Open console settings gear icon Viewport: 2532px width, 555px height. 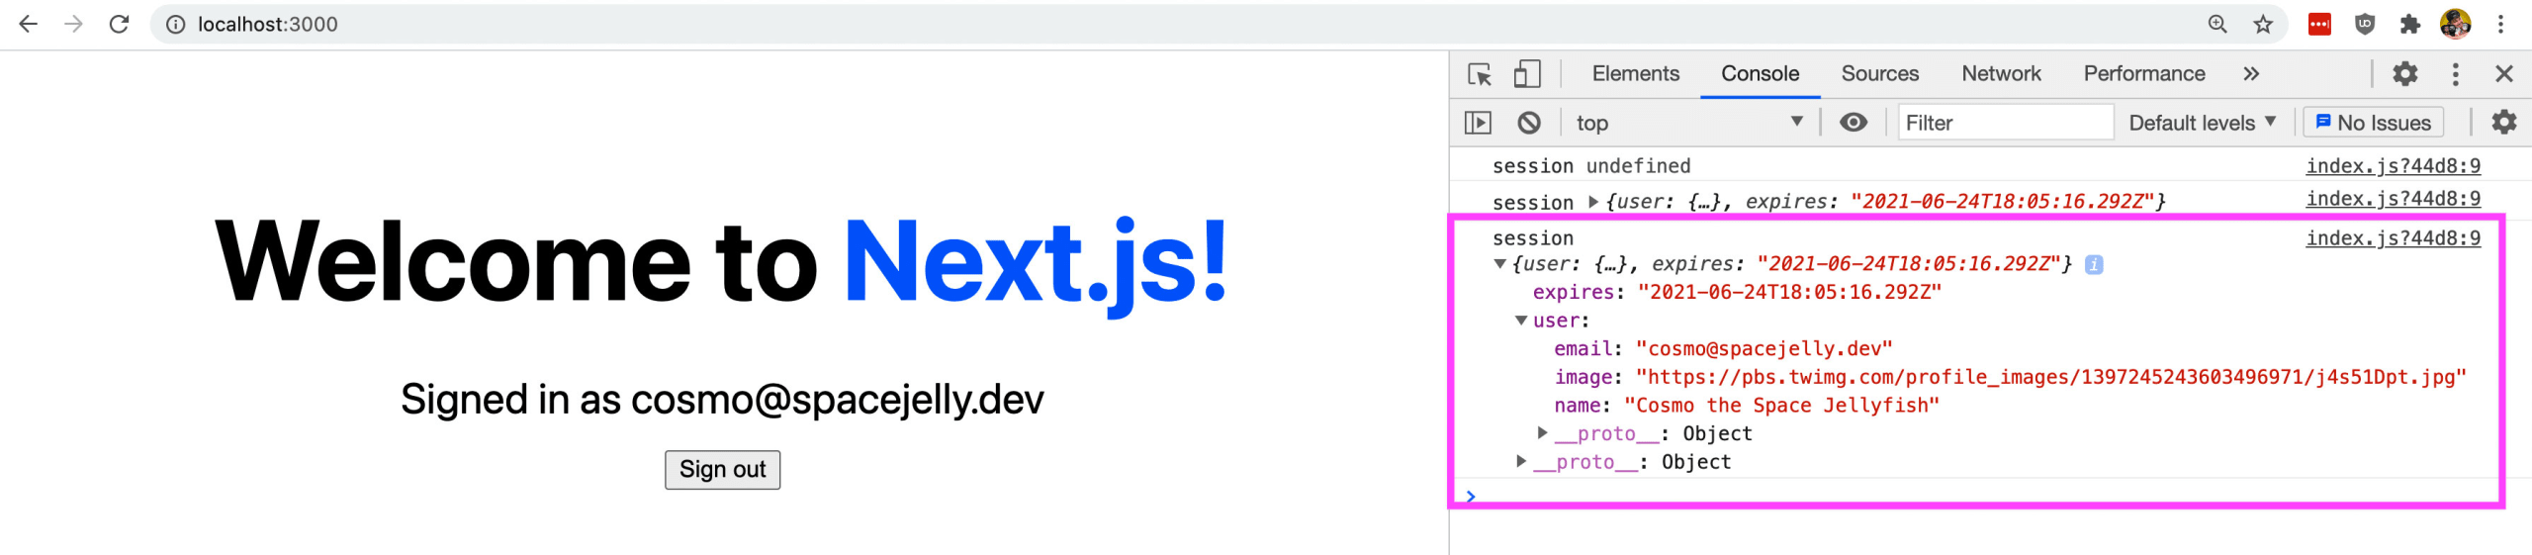click(x=2504, y=123)
